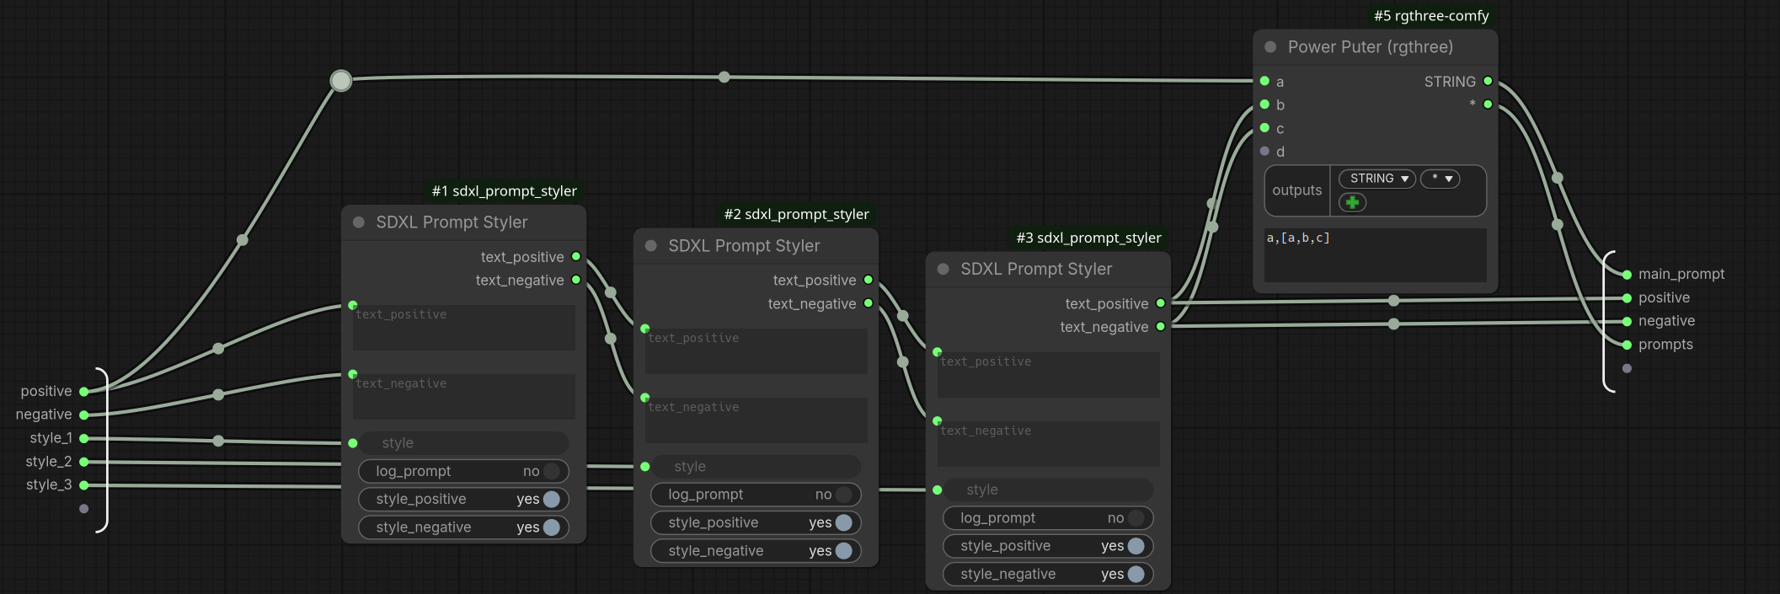Click Power Puter code field 'a,[a,b,c]'
1780x594 pixels.
(1375, 254)
